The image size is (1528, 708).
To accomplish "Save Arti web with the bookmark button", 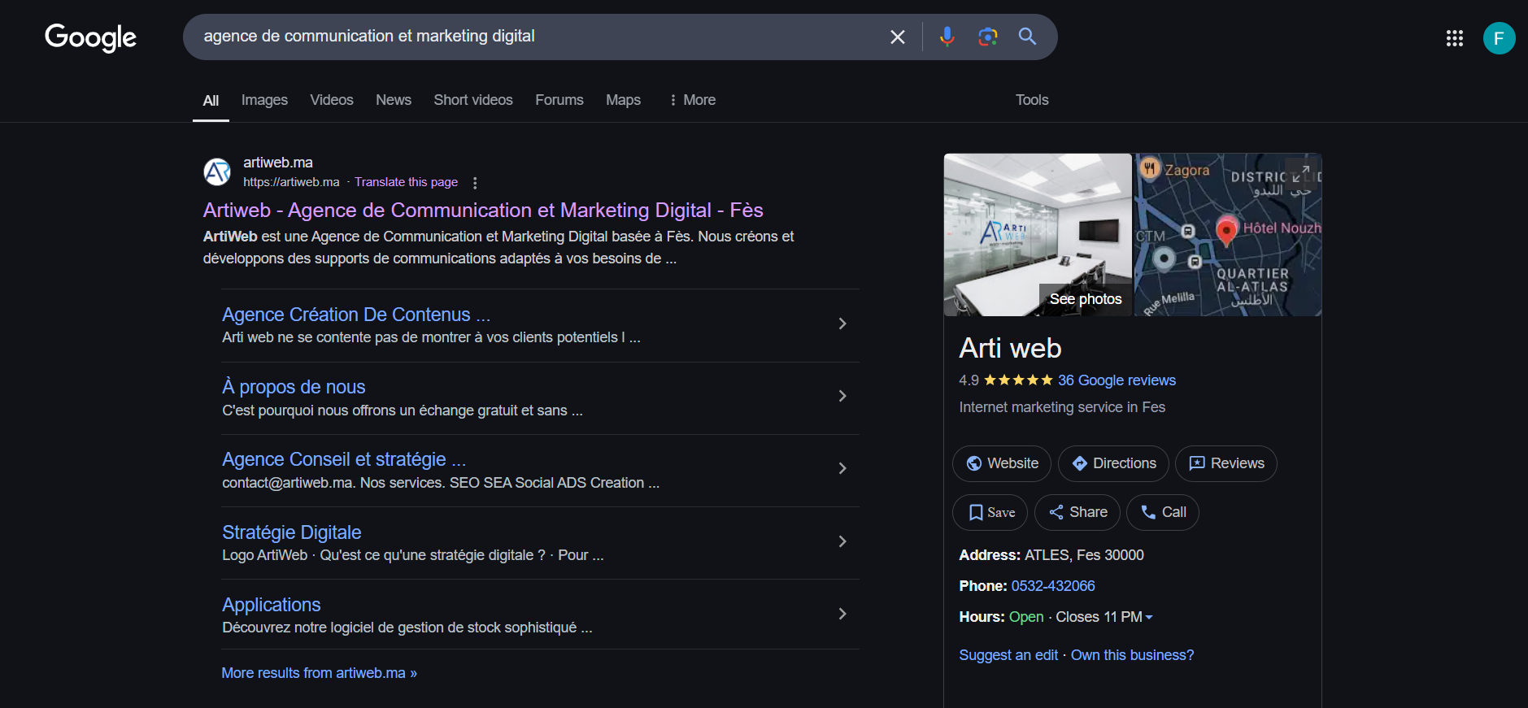I will 990,512.
